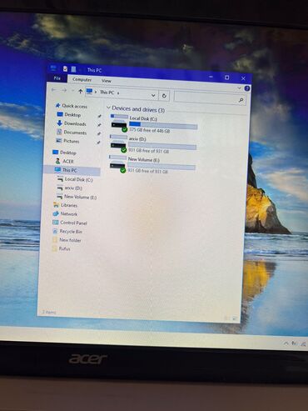This screenshot has width=308, height=411.
Task: Click the pin icon next to Downloads
Action: point(98,125)
